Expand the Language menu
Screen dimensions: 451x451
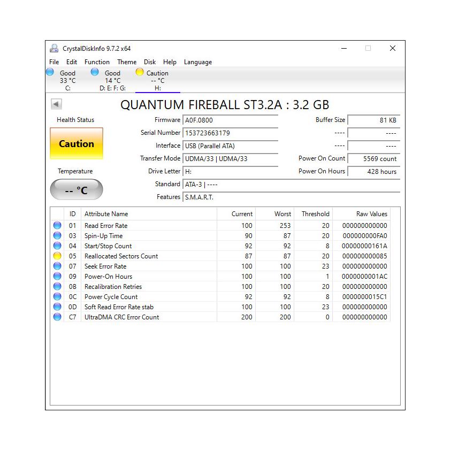click(x=198, y=62)
